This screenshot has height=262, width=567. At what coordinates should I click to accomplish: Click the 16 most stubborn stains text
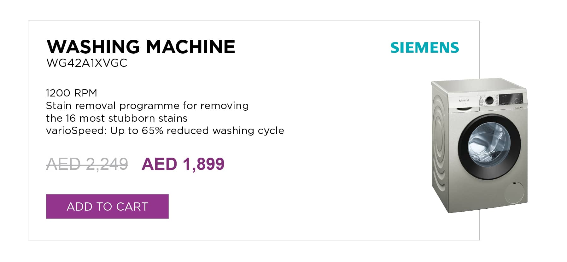[126, 118]
